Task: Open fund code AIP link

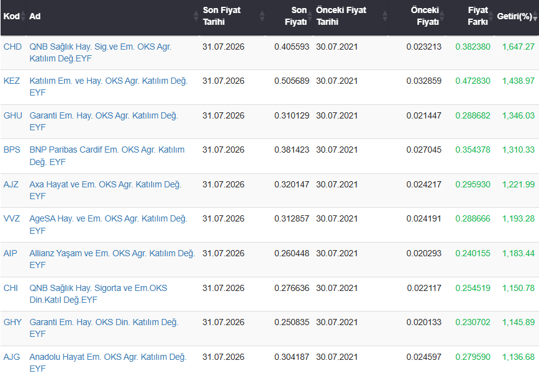Action: (x=11, y=253)
